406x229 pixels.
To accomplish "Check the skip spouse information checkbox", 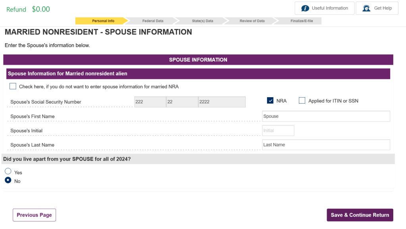I will [13, 87].
